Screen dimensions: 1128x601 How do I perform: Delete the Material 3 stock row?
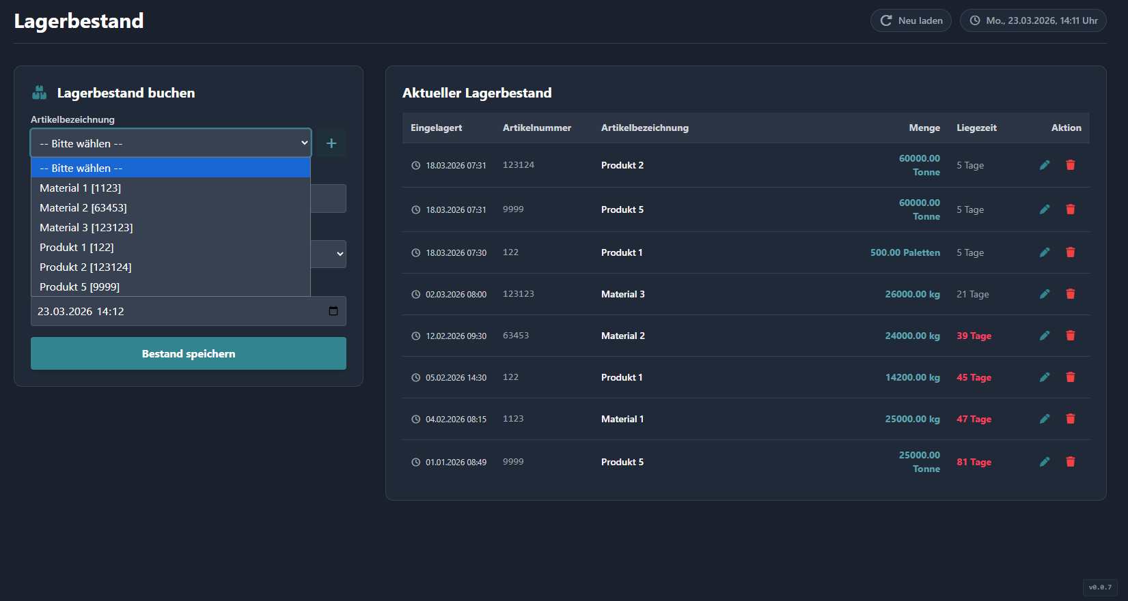(x=1070, y=294)
